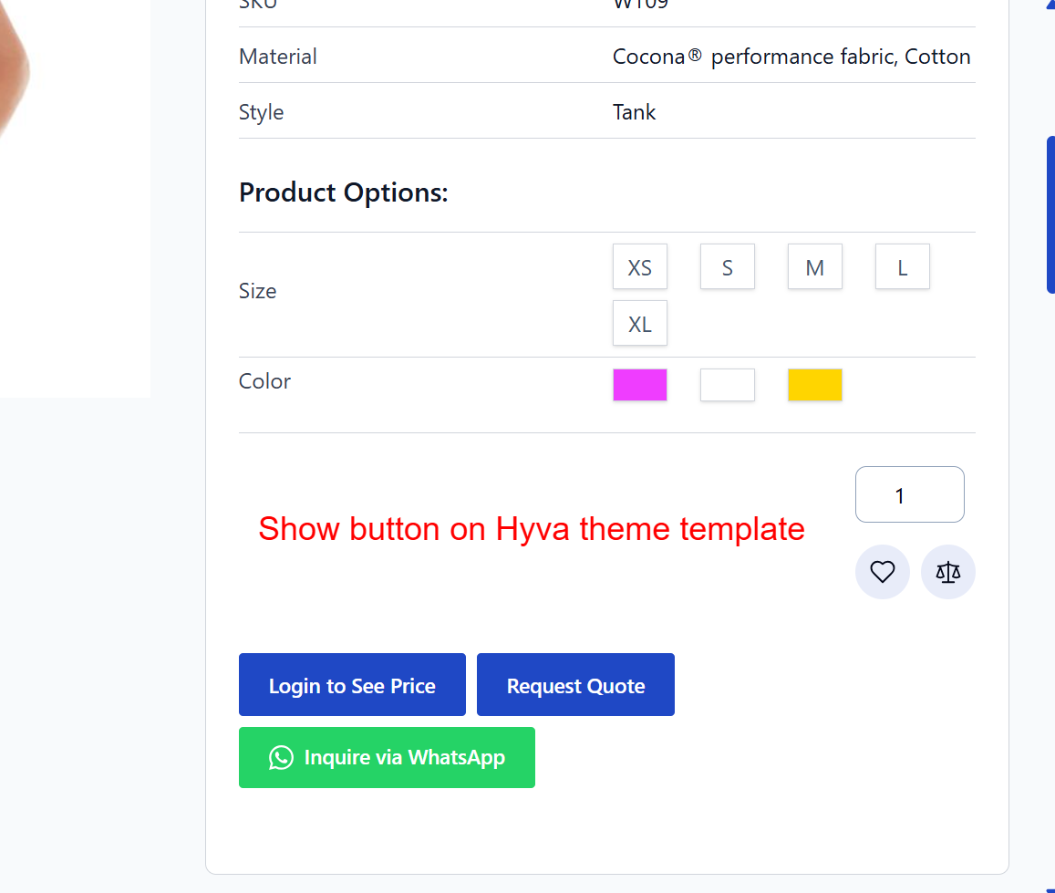Choose size S option
Image resolution: width=1055 pixels, height=893 pixels.
click(x=727, y=267)
